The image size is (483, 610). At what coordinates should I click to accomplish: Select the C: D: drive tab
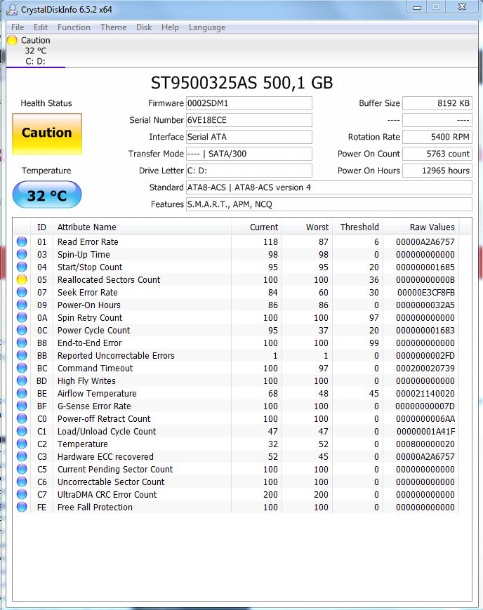click(x=35, y=60)
